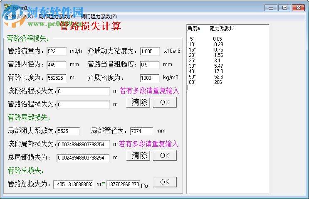Image resolution: width=309 pixels, height=199 pixels.
Task: Click the 5° row value 0.05
Action: pos(218,39)
